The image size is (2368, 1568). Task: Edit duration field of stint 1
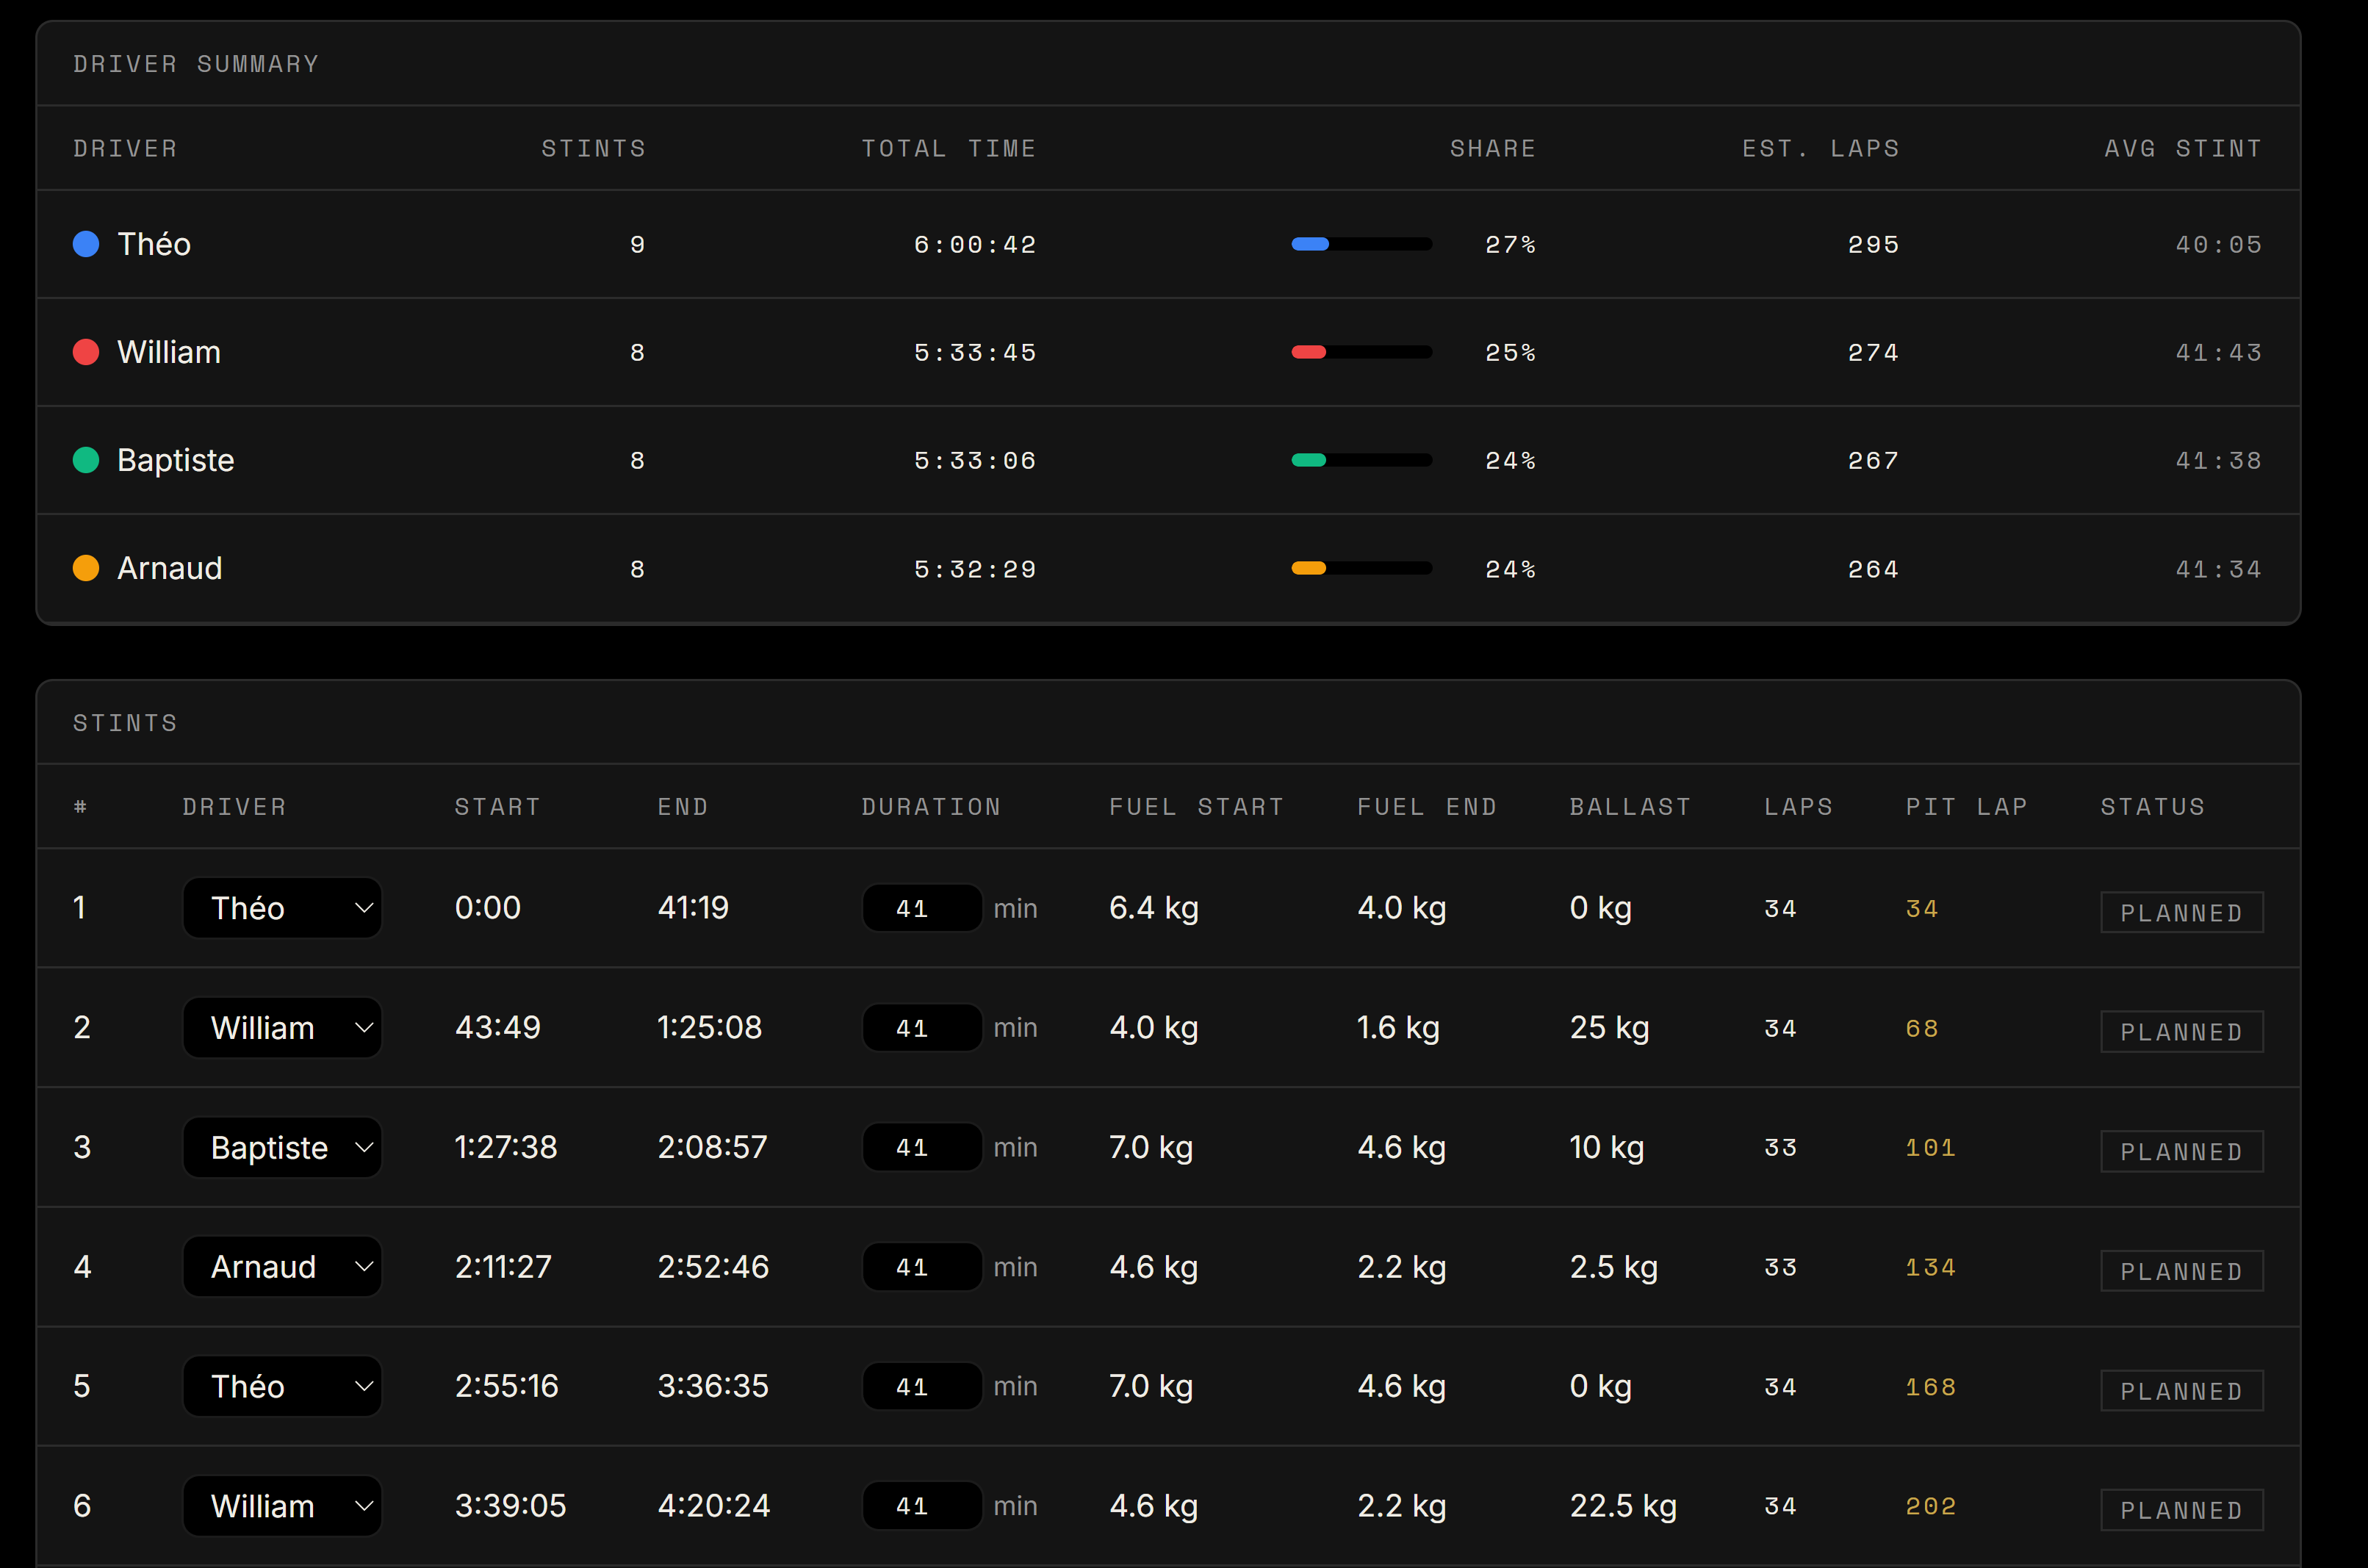(x=921, y=908)
